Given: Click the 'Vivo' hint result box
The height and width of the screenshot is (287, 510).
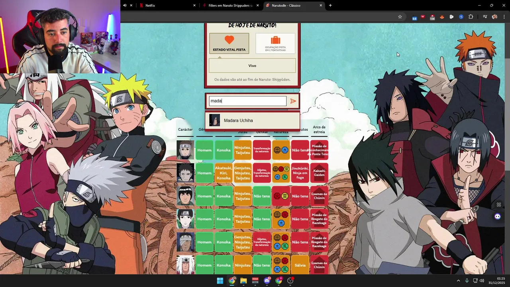Looking at the screenshot, I should tap(252, 66).
